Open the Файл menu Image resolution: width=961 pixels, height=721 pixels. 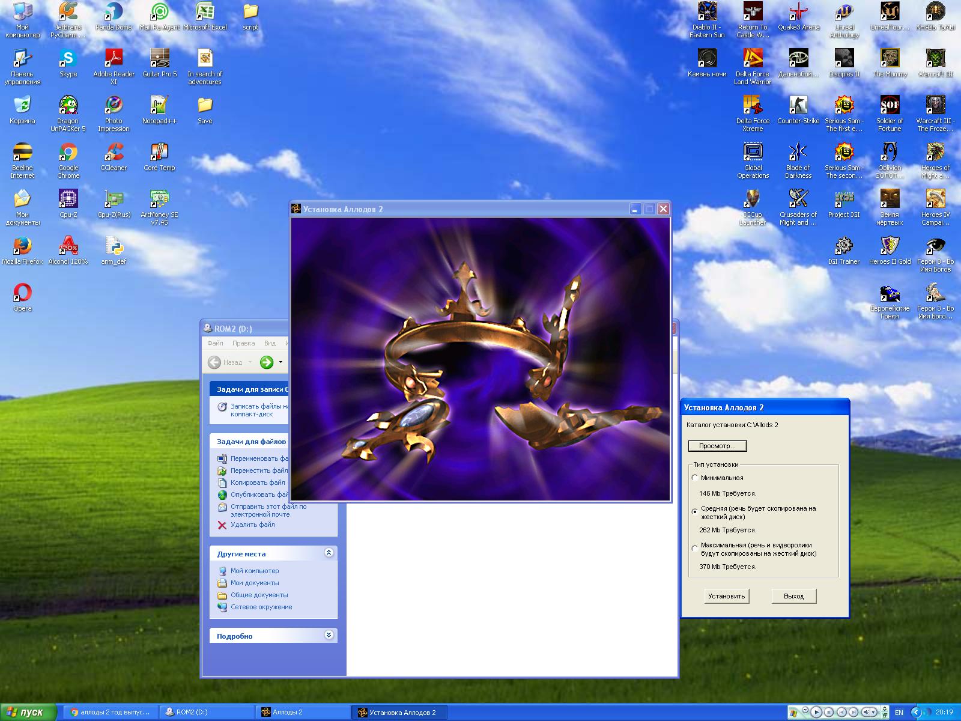point(215,343)
